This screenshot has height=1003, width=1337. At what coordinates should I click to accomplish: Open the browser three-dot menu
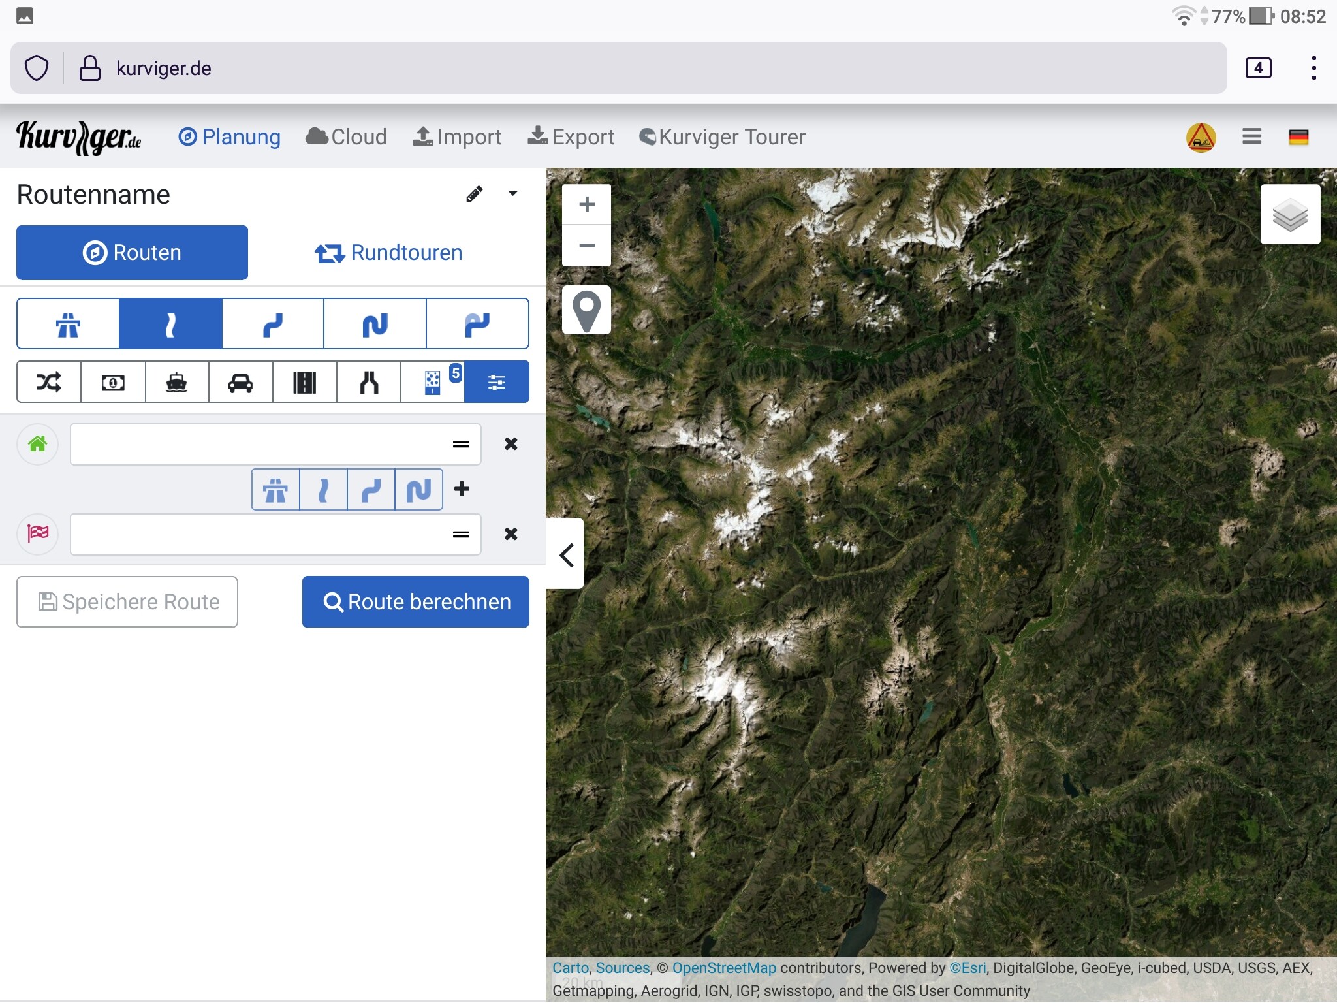point(1314,68)
